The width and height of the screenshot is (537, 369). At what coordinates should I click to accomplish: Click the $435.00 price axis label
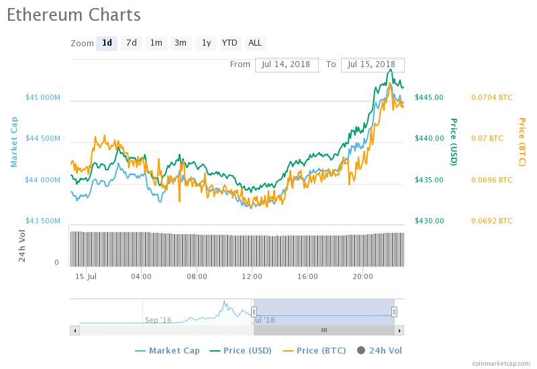coord(429,180)
